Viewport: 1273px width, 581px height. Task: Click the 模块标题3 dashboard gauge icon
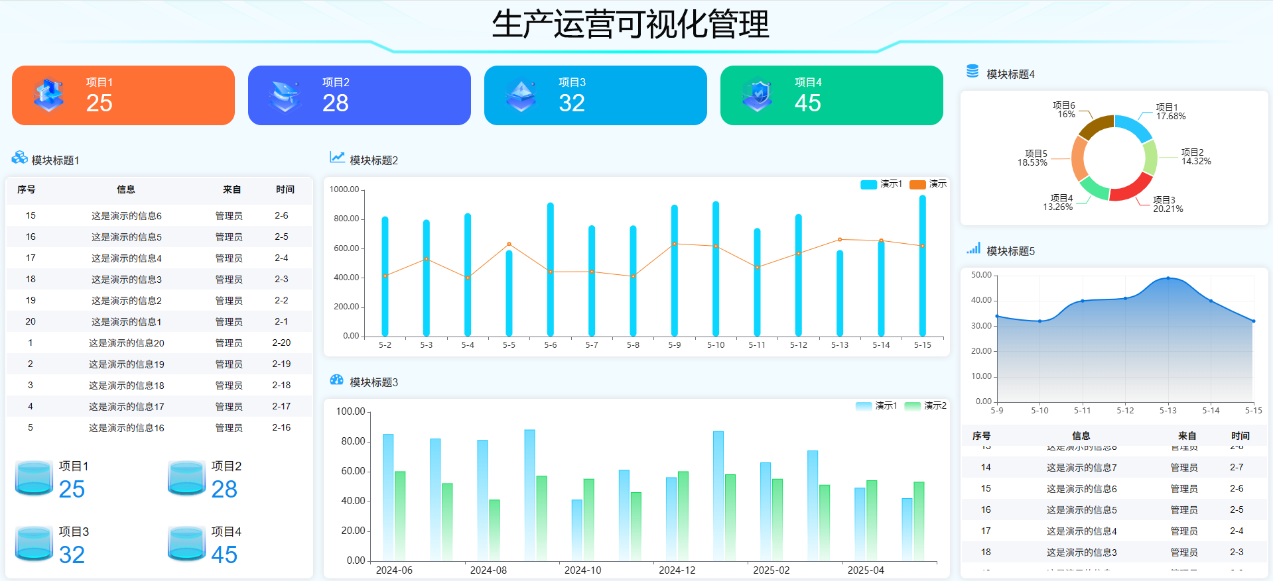pyautogui.click(x=337, y=380)
